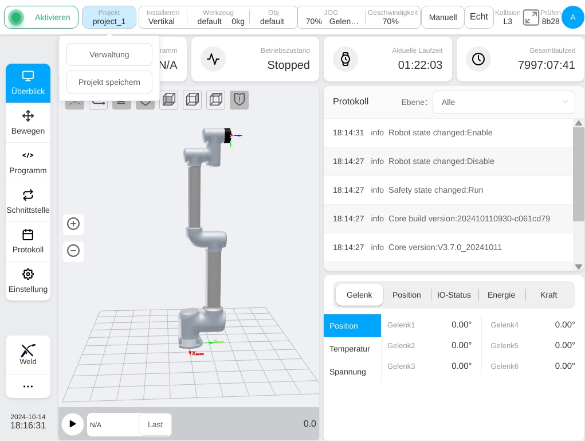
Task: Click the N/A program name field
Action: [113, 424]
